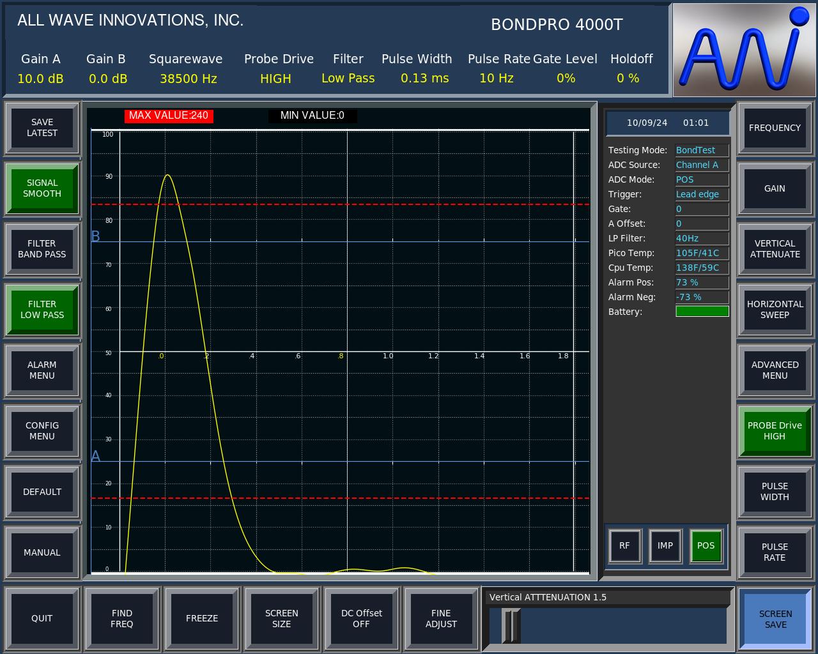Click the Gain A 10.0 dB value
The image size is (818, 654).
(x=40, y=79)
